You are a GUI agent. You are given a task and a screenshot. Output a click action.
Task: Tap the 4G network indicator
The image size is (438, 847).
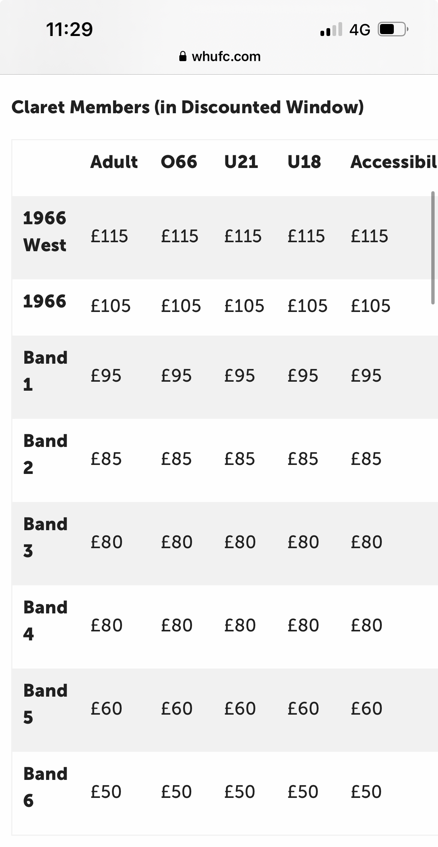(x=360, y=30)
